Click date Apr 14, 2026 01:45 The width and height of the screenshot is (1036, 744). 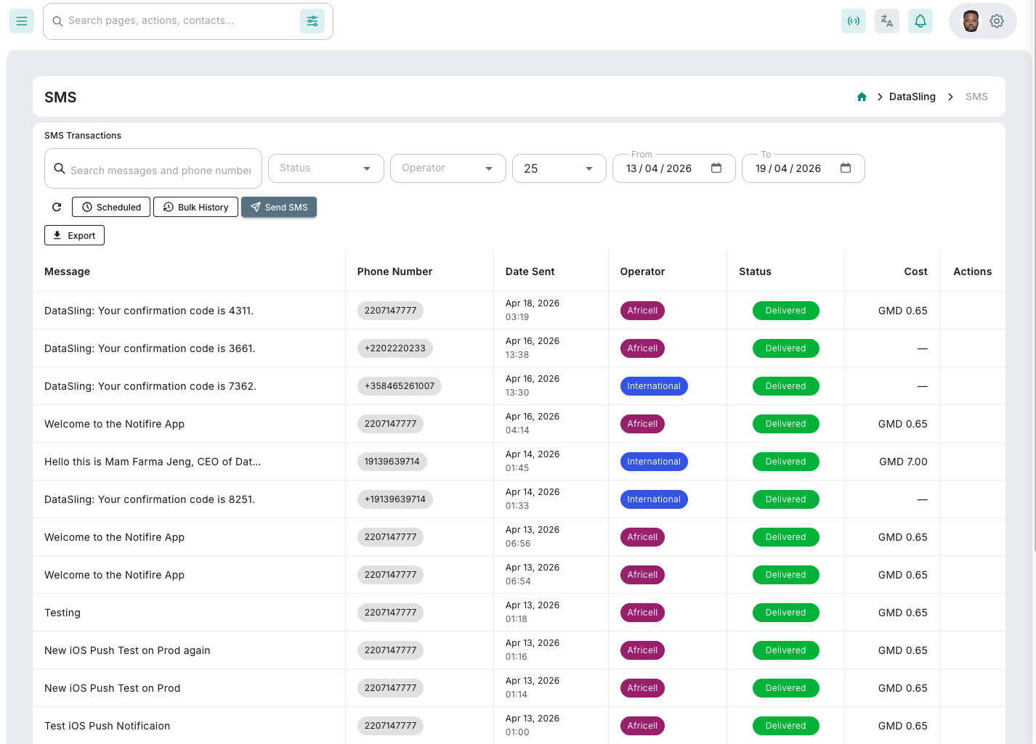533,461
